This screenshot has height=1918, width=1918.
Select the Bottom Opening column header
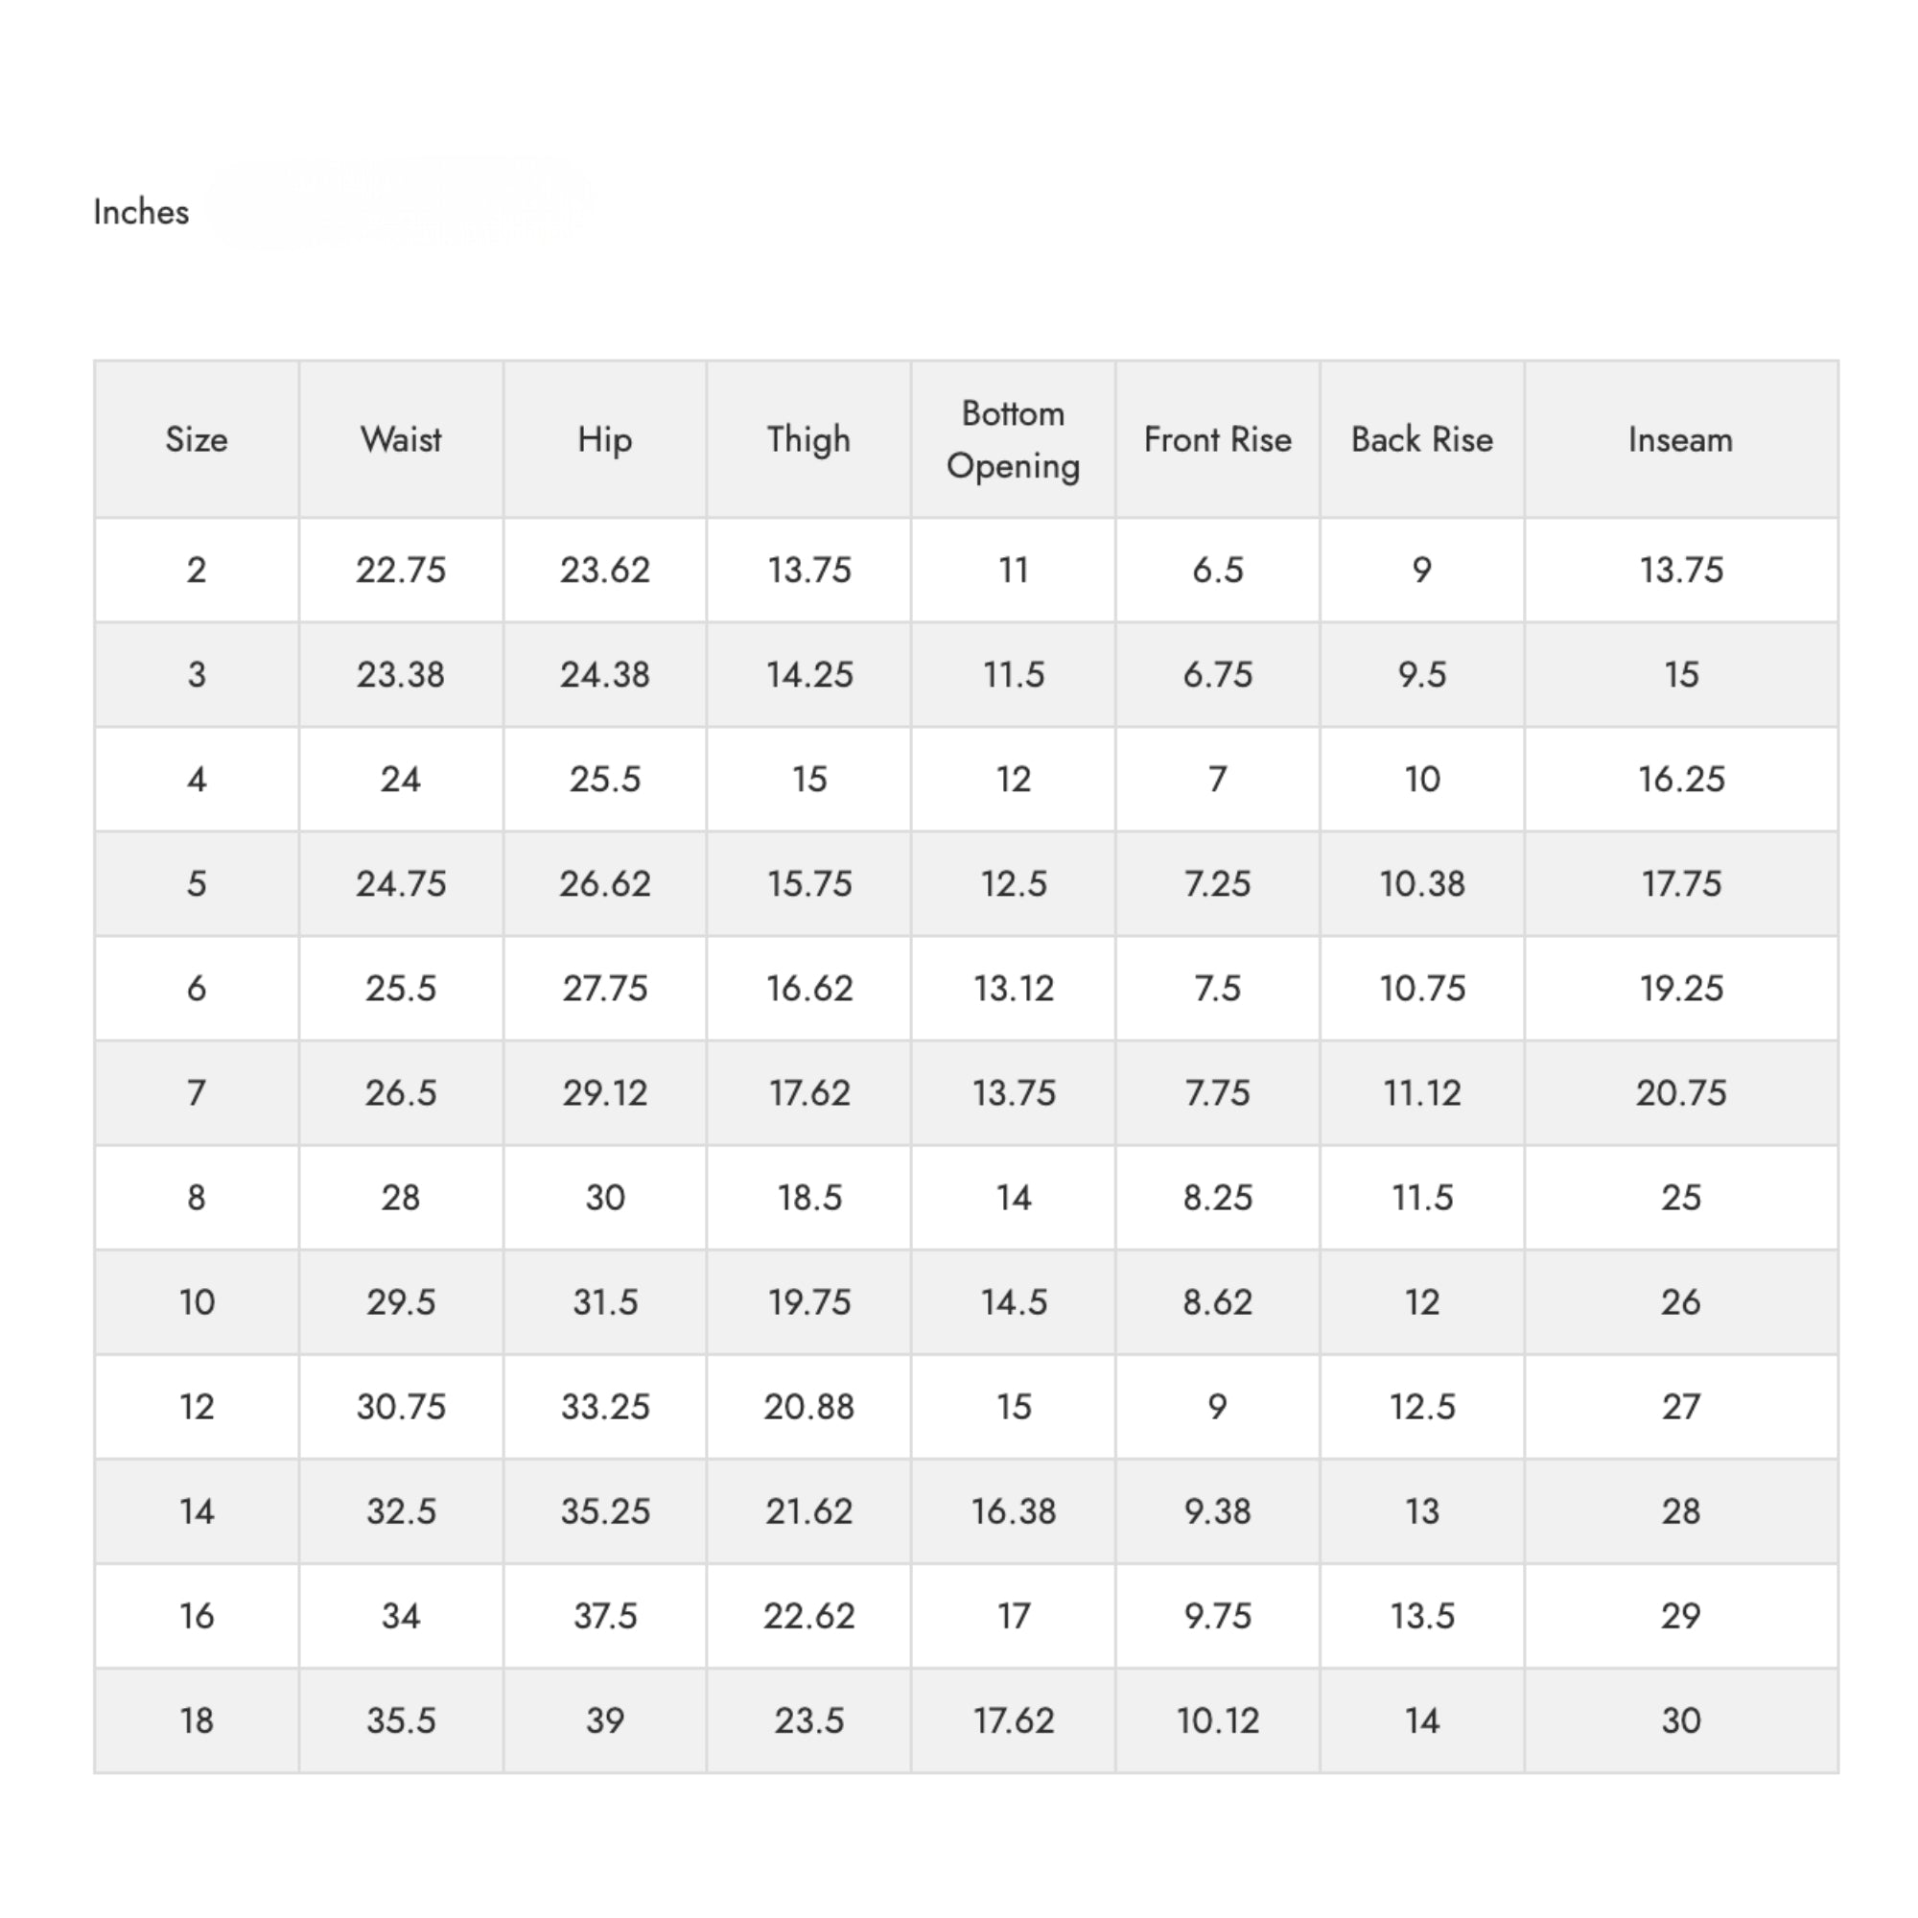(x=1013, y=440)
